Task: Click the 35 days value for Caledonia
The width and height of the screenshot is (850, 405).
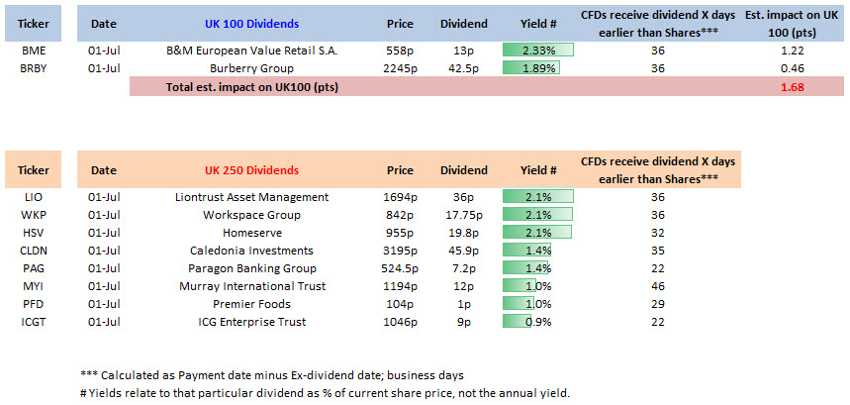Action: [658, 251]
